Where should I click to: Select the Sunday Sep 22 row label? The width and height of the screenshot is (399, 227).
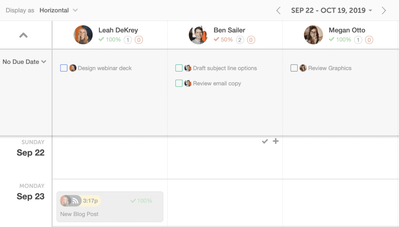click(31, 148)
